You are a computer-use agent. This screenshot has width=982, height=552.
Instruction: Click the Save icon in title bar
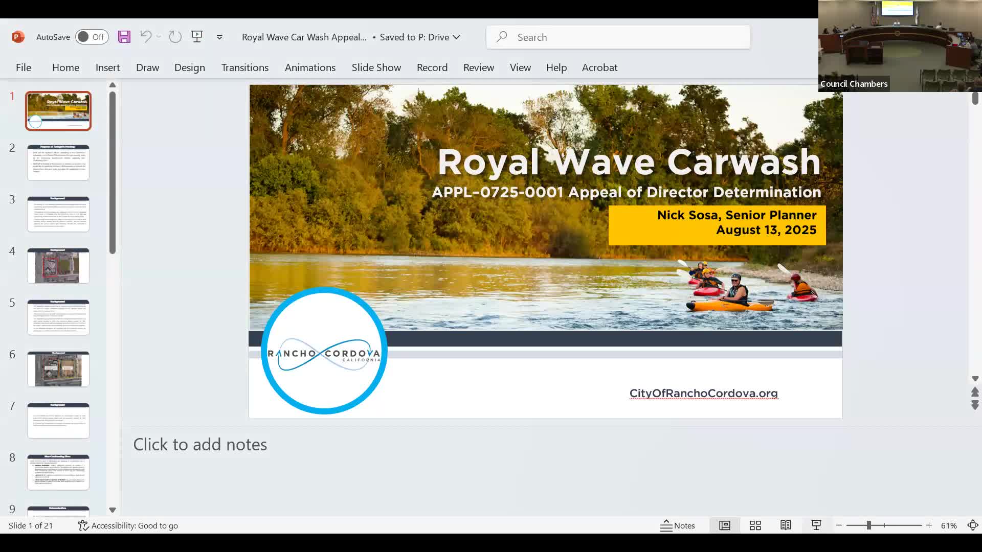click(124, 37)
